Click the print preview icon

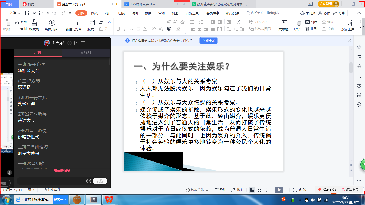(x=48, y=13)
